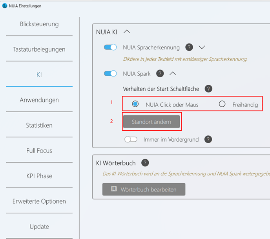The image size is (270, 239).
Task: Click the Standort ändern button
Action: click(x=151, y=122)
